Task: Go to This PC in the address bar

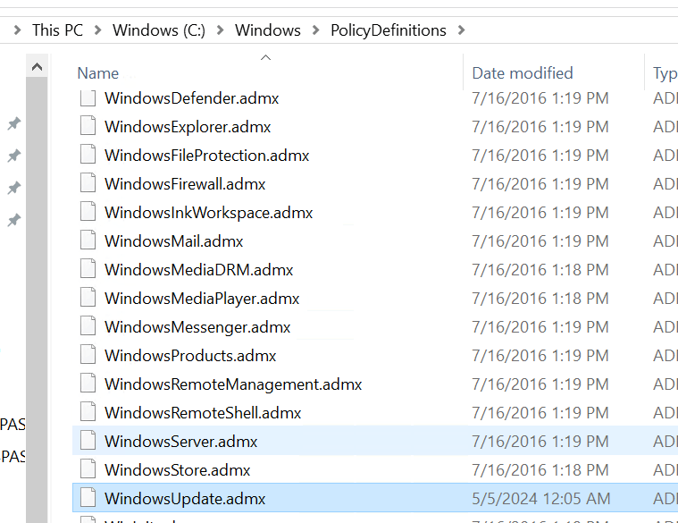Action: 57,30
